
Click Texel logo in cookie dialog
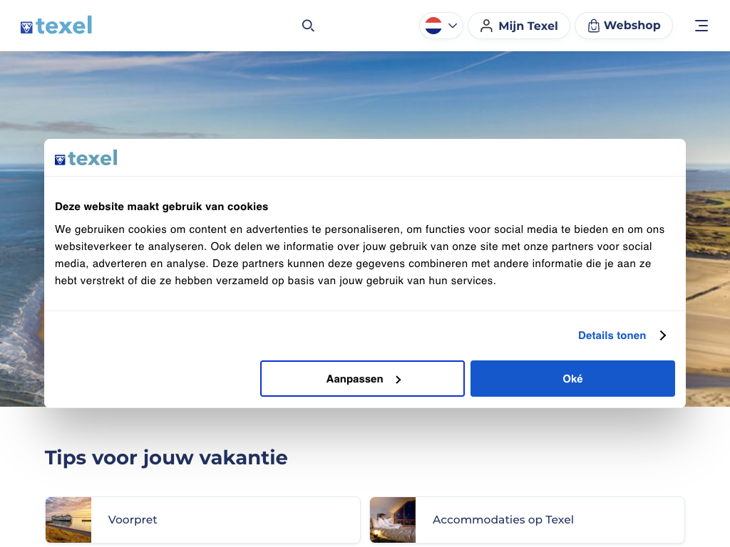(x=86, y=158)
